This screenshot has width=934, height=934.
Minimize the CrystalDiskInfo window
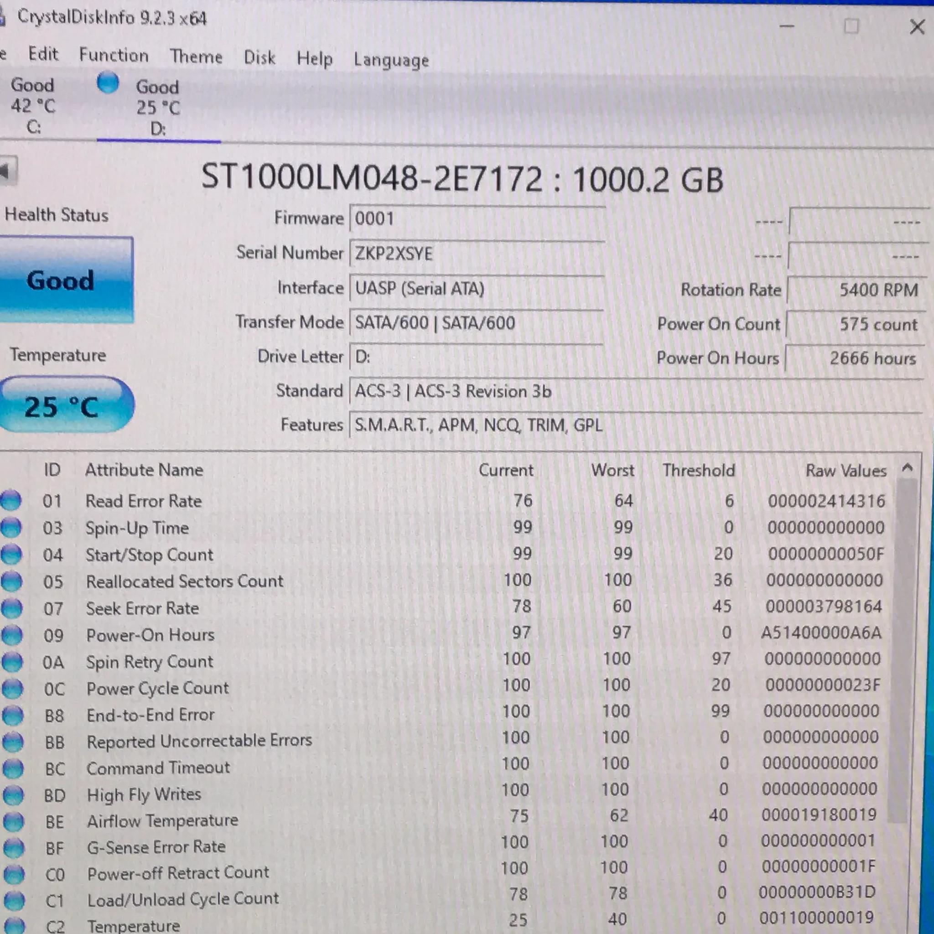(787, 25)
